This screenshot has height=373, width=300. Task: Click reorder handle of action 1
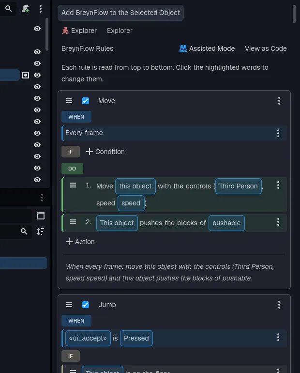click(73, 185)
